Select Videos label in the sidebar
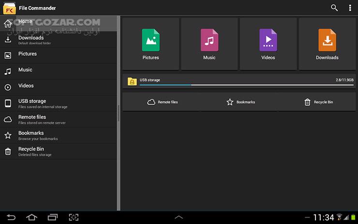The height and width of the screenshot is (224, 358). pyautogui.click(x=26, y=86)
